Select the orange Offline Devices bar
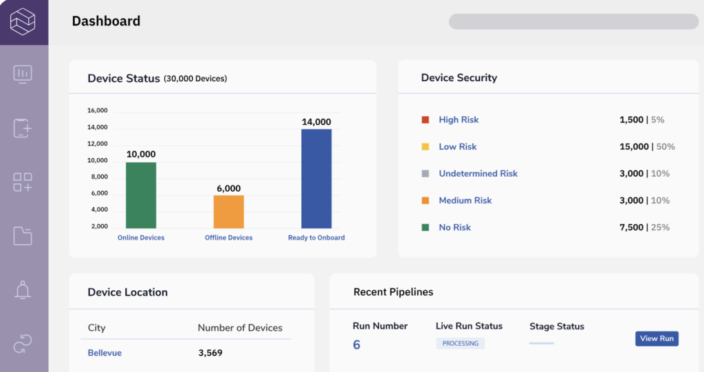The image size is (704, 372). 228,212
